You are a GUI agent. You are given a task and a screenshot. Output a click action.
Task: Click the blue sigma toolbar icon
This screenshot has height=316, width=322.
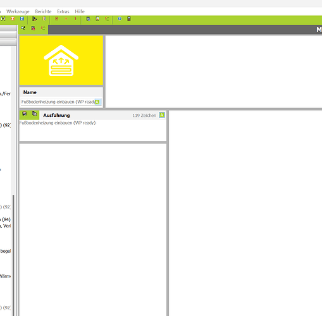[x=22, y=19]
